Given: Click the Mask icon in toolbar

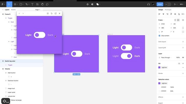Looking at the screenshot, I should (x=92, y=4).
